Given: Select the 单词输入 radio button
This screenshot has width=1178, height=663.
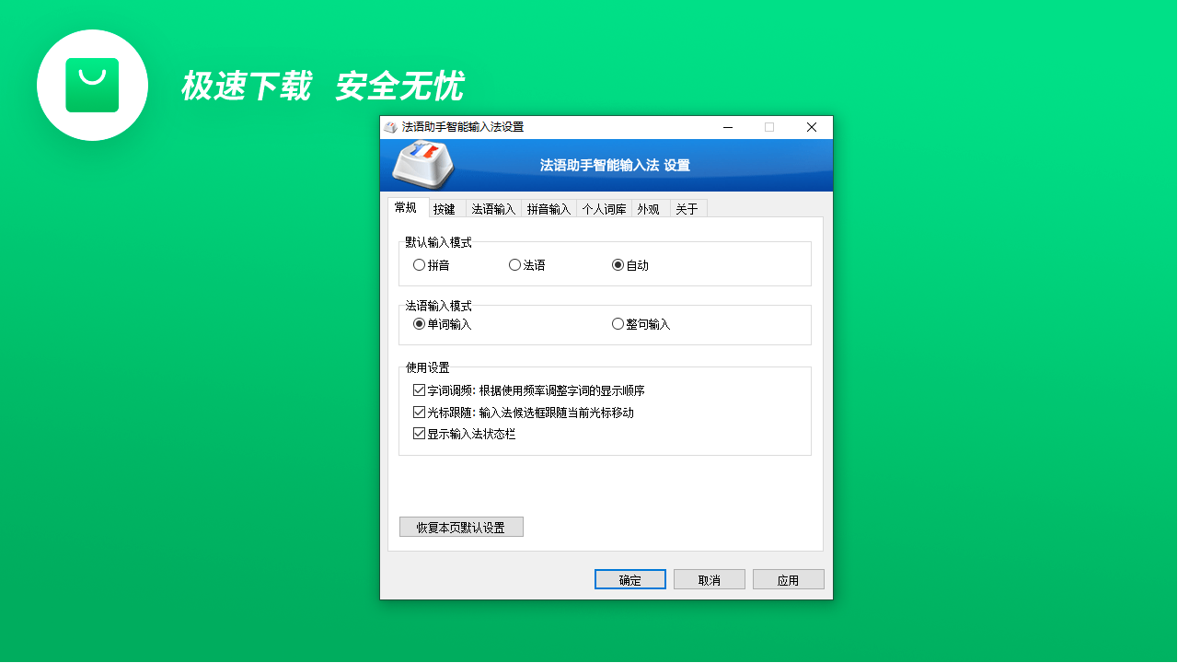Looking at the screenshot, I should (417, 323).
